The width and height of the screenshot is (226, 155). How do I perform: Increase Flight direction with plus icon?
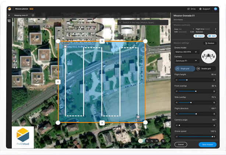pos(214,114)
